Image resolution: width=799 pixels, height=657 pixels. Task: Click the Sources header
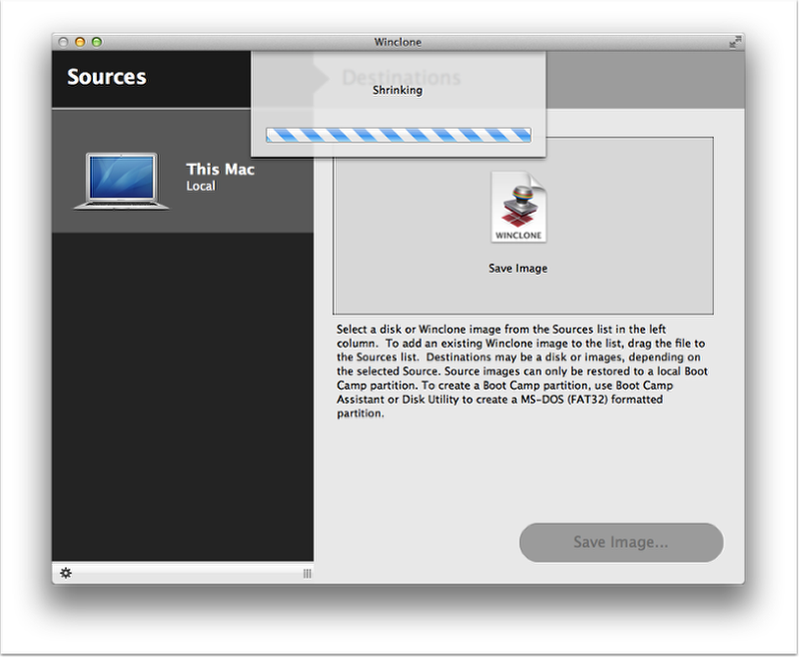coord(107,77)
